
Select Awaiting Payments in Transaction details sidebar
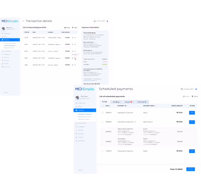coord(9,46)
